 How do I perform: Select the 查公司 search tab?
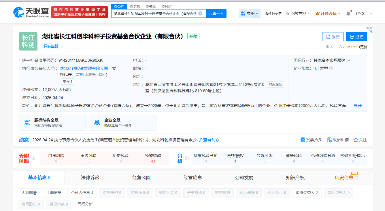click(x=119, y=6)
